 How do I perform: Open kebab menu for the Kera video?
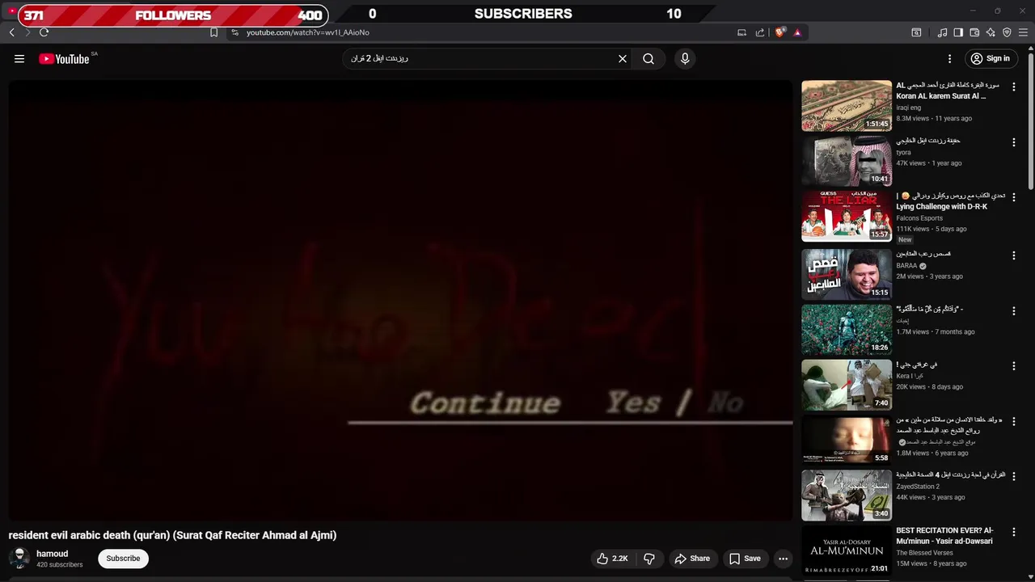1013,366
